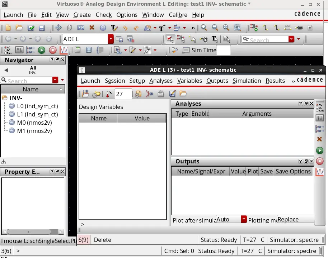The image size is (328, 258).
Task: Click the green Run button in ADE L sidebar
Action: coord(320,150)
